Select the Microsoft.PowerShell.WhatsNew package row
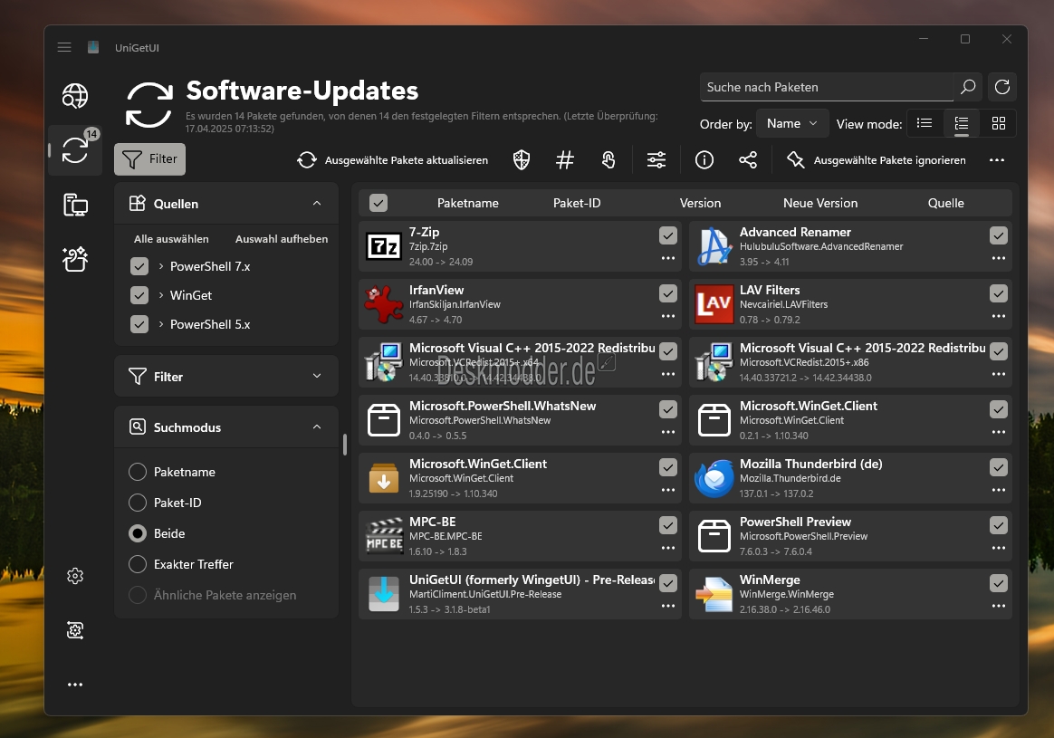Image resolution: width=1054 pixels, height=738 pixels. coord(520,420)
